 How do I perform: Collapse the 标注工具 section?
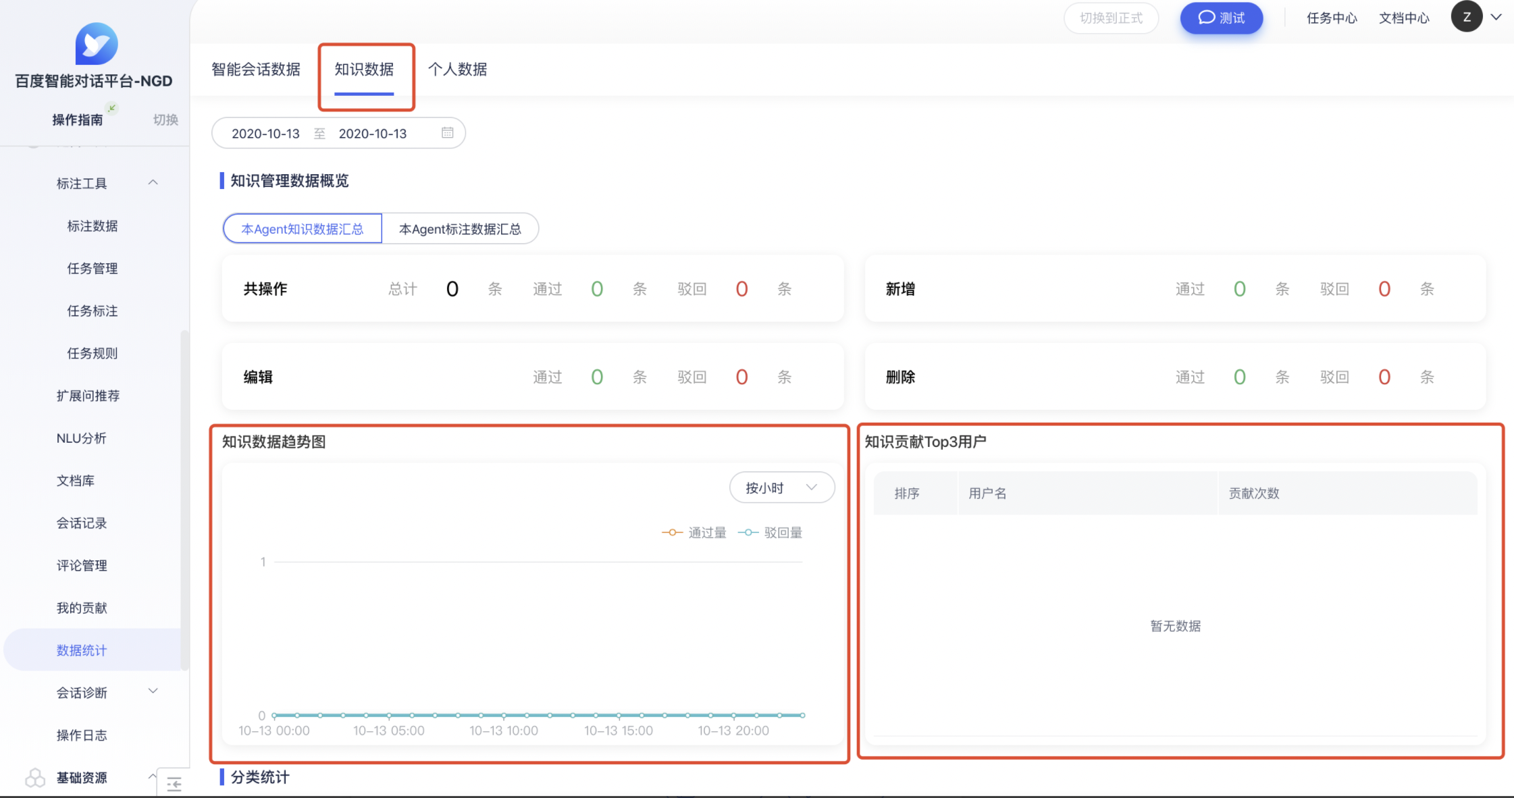(153, 183)
